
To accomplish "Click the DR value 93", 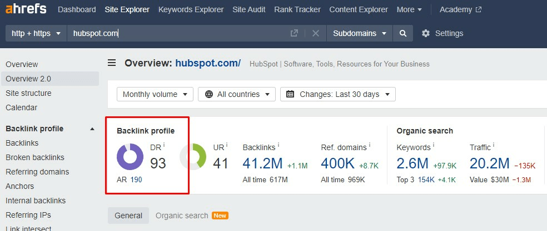I will [158, 163].
